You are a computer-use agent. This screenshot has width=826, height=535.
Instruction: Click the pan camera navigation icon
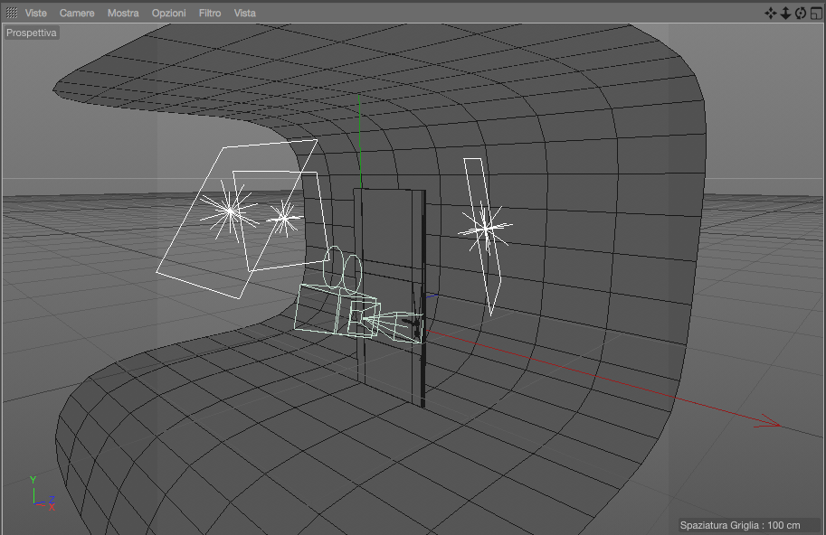point(770,14)
